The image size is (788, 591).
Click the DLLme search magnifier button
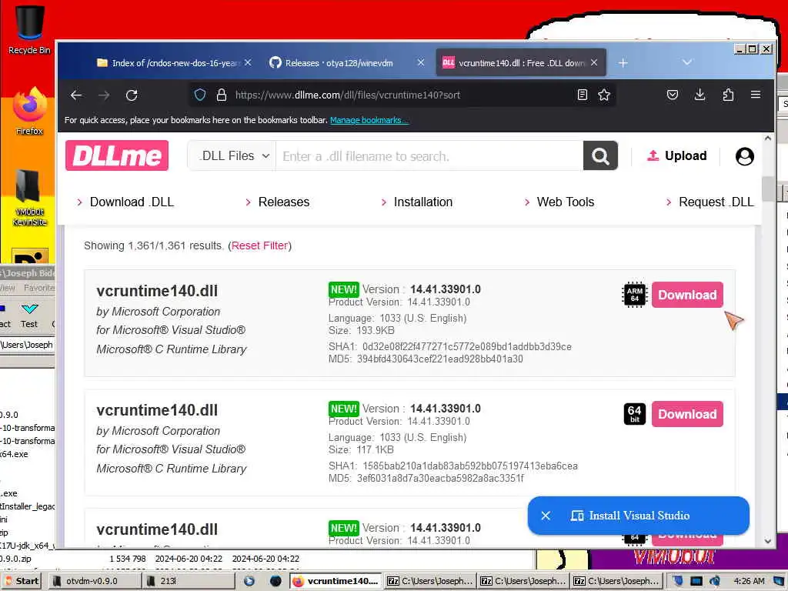tap(600, 155)
